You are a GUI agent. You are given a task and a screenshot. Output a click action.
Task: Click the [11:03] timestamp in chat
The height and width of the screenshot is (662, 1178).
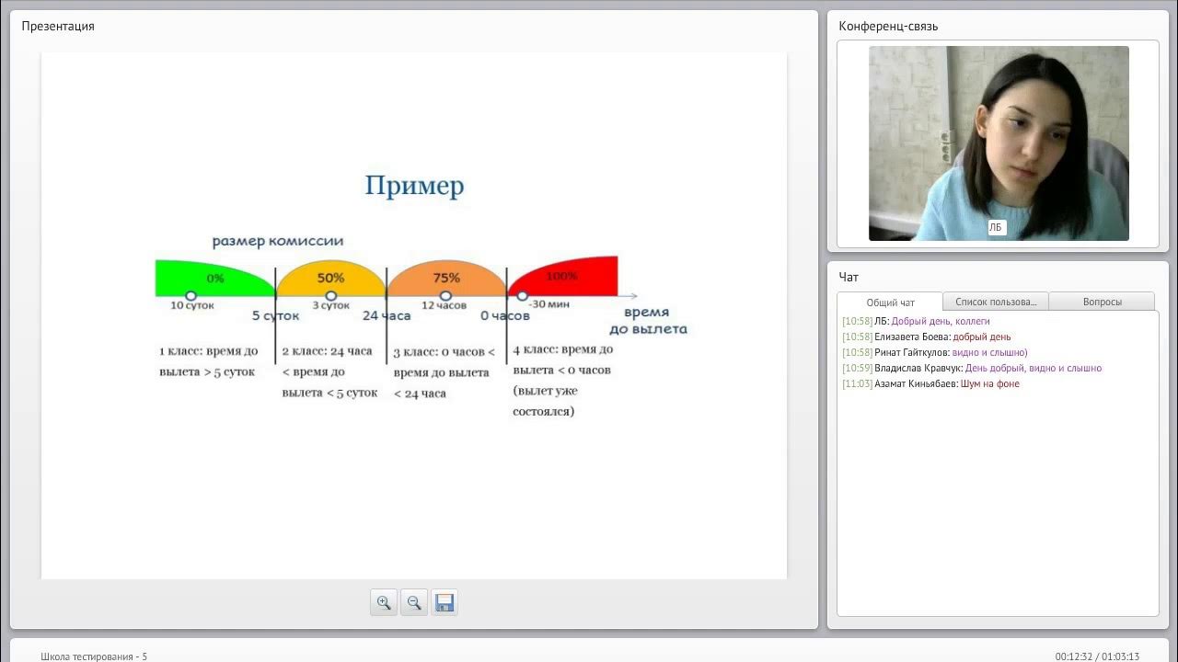pos(857,383)
